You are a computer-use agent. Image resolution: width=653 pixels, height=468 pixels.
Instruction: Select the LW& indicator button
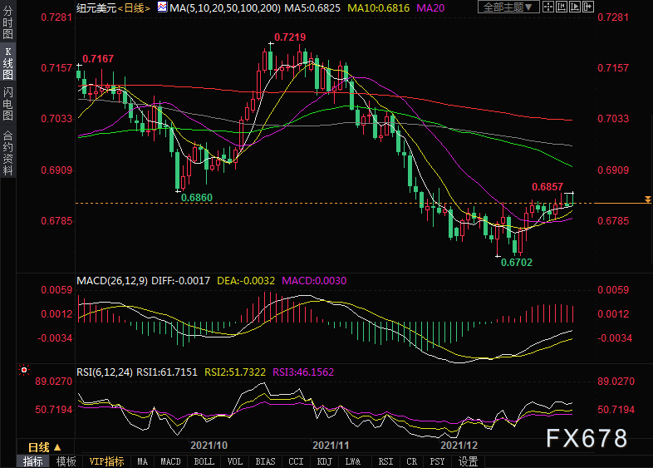[353, 461]
